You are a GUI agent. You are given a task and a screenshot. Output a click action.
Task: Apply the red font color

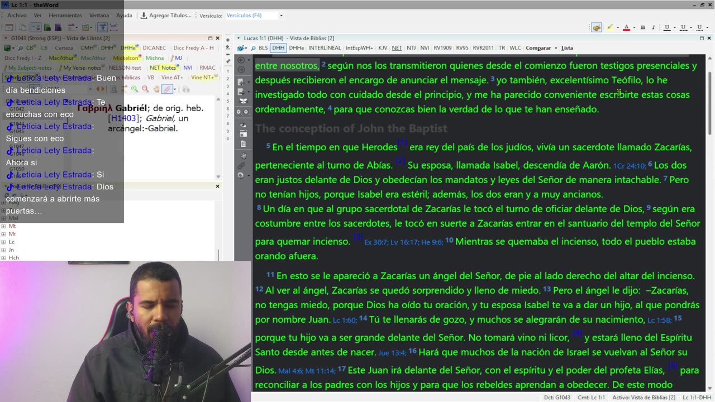(x=626, y=27)
